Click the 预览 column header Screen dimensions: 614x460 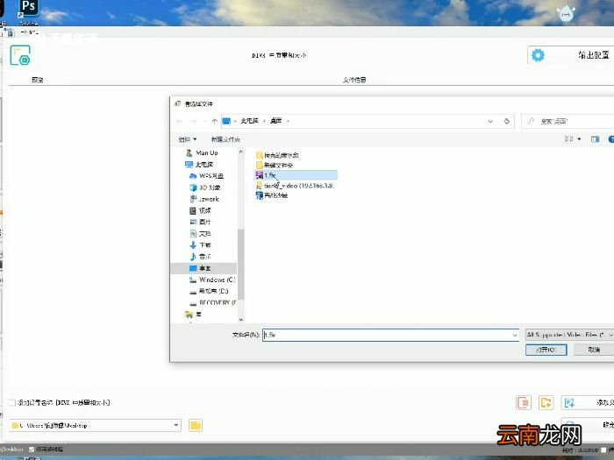pos(38,81)
